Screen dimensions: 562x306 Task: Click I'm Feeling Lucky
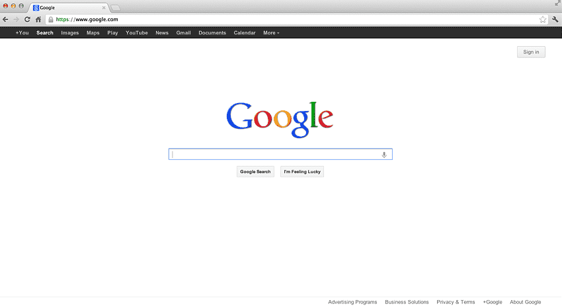click(302, 172)
